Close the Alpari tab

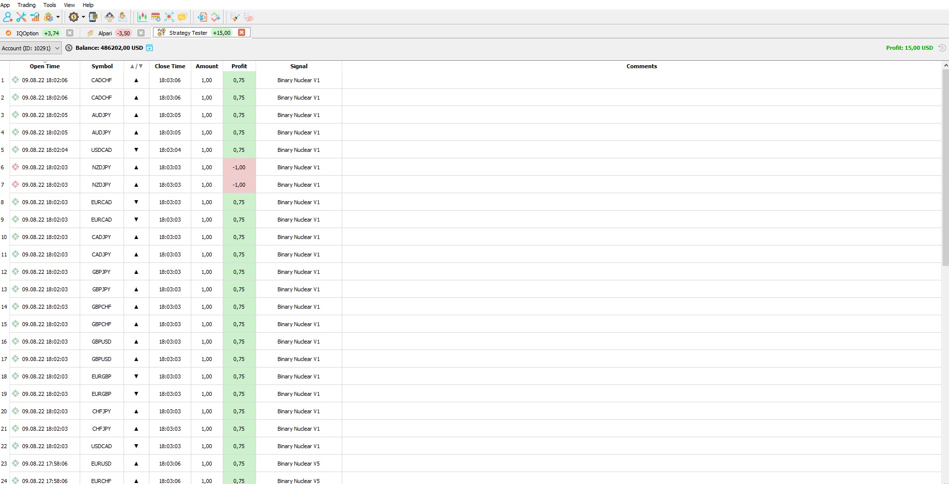pyautogui.click(x=141, y=33)
